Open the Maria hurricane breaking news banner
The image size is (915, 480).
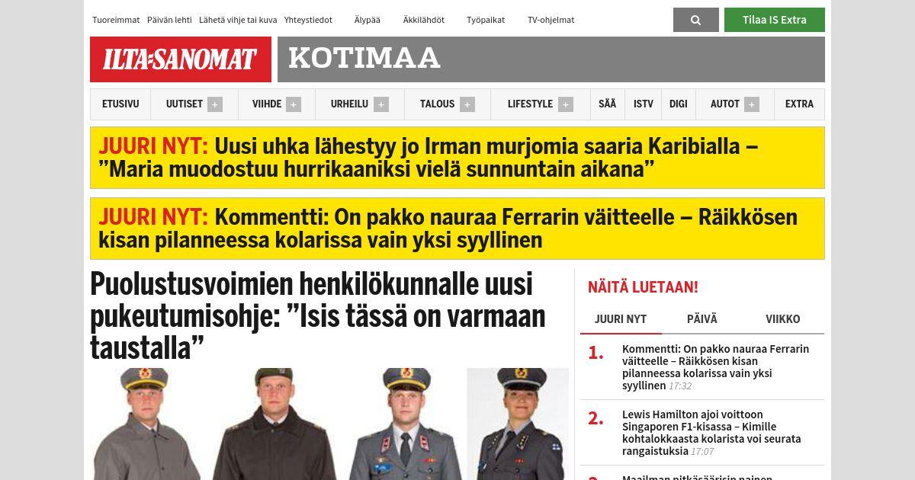(x=457, y=158)
